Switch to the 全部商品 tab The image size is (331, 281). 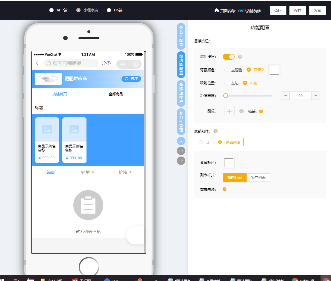tap(116, 94)
